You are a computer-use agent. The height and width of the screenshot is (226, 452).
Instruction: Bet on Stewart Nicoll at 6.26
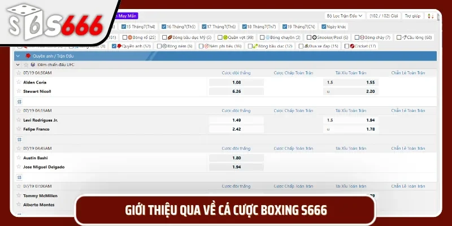[236, 91]
